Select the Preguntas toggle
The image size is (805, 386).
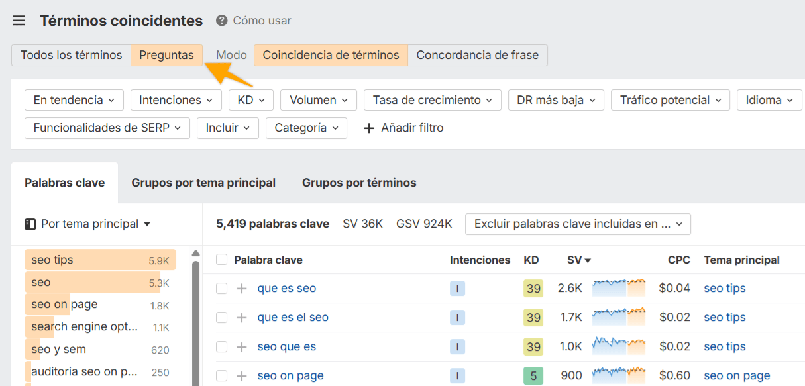tap(166, 56)
